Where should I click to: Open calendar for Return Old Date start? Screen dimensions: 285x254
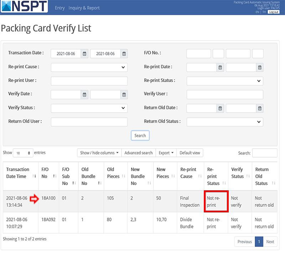pyautogui.click(x=220, y=109)
